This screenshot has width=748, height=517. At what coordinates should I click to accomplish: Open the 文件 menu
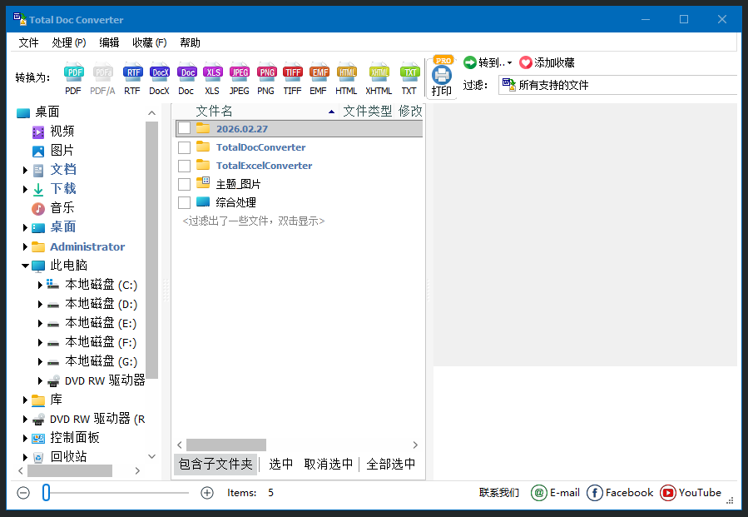coord(28,42)
